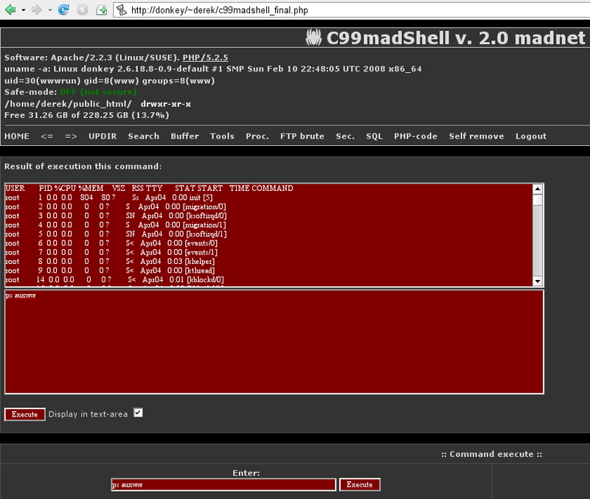Click the '[kblockd/0]' process row
Image resolution: width=590 pixels, height=499 pixels.
pyautogui.click(x=114, y=279)
